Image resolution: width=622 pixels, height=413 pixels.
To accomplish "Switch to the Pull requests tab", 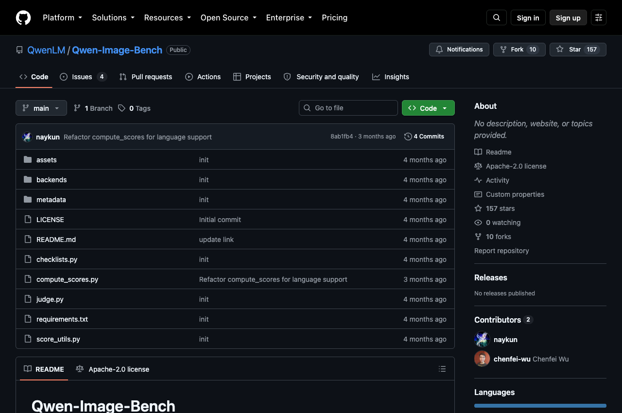I will coord(146,77).
